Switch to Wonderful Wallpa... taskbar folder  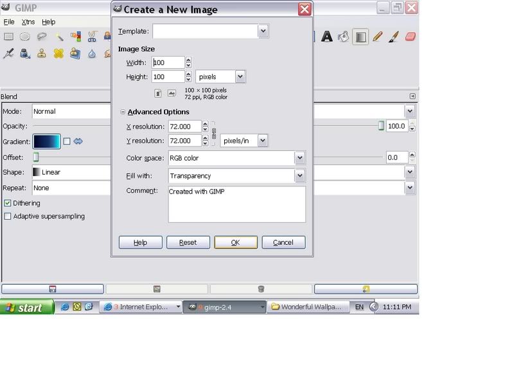click(308, 307)
